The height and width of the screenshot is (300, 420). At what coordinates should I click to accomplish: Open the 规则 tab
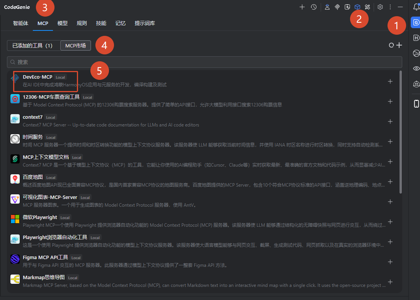pyautogui.click(x=82, y=23)
